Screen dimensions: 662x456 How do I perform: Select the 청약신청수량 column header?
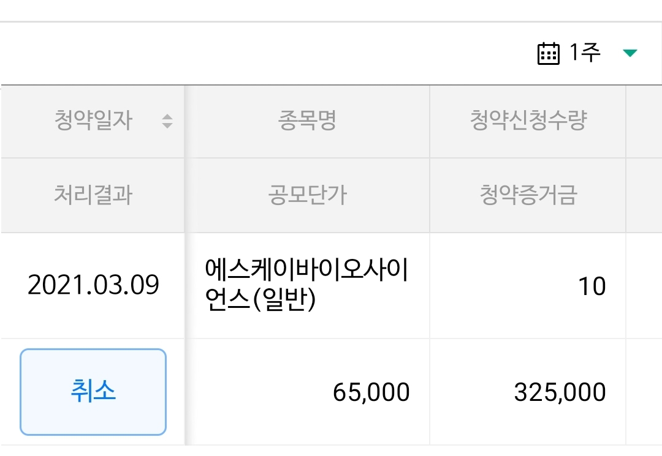pos(528,121)
